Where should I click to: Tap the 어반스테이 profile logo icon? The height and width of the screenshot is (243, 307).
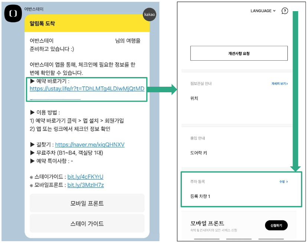pyautogui.click(x=13, y=13)
